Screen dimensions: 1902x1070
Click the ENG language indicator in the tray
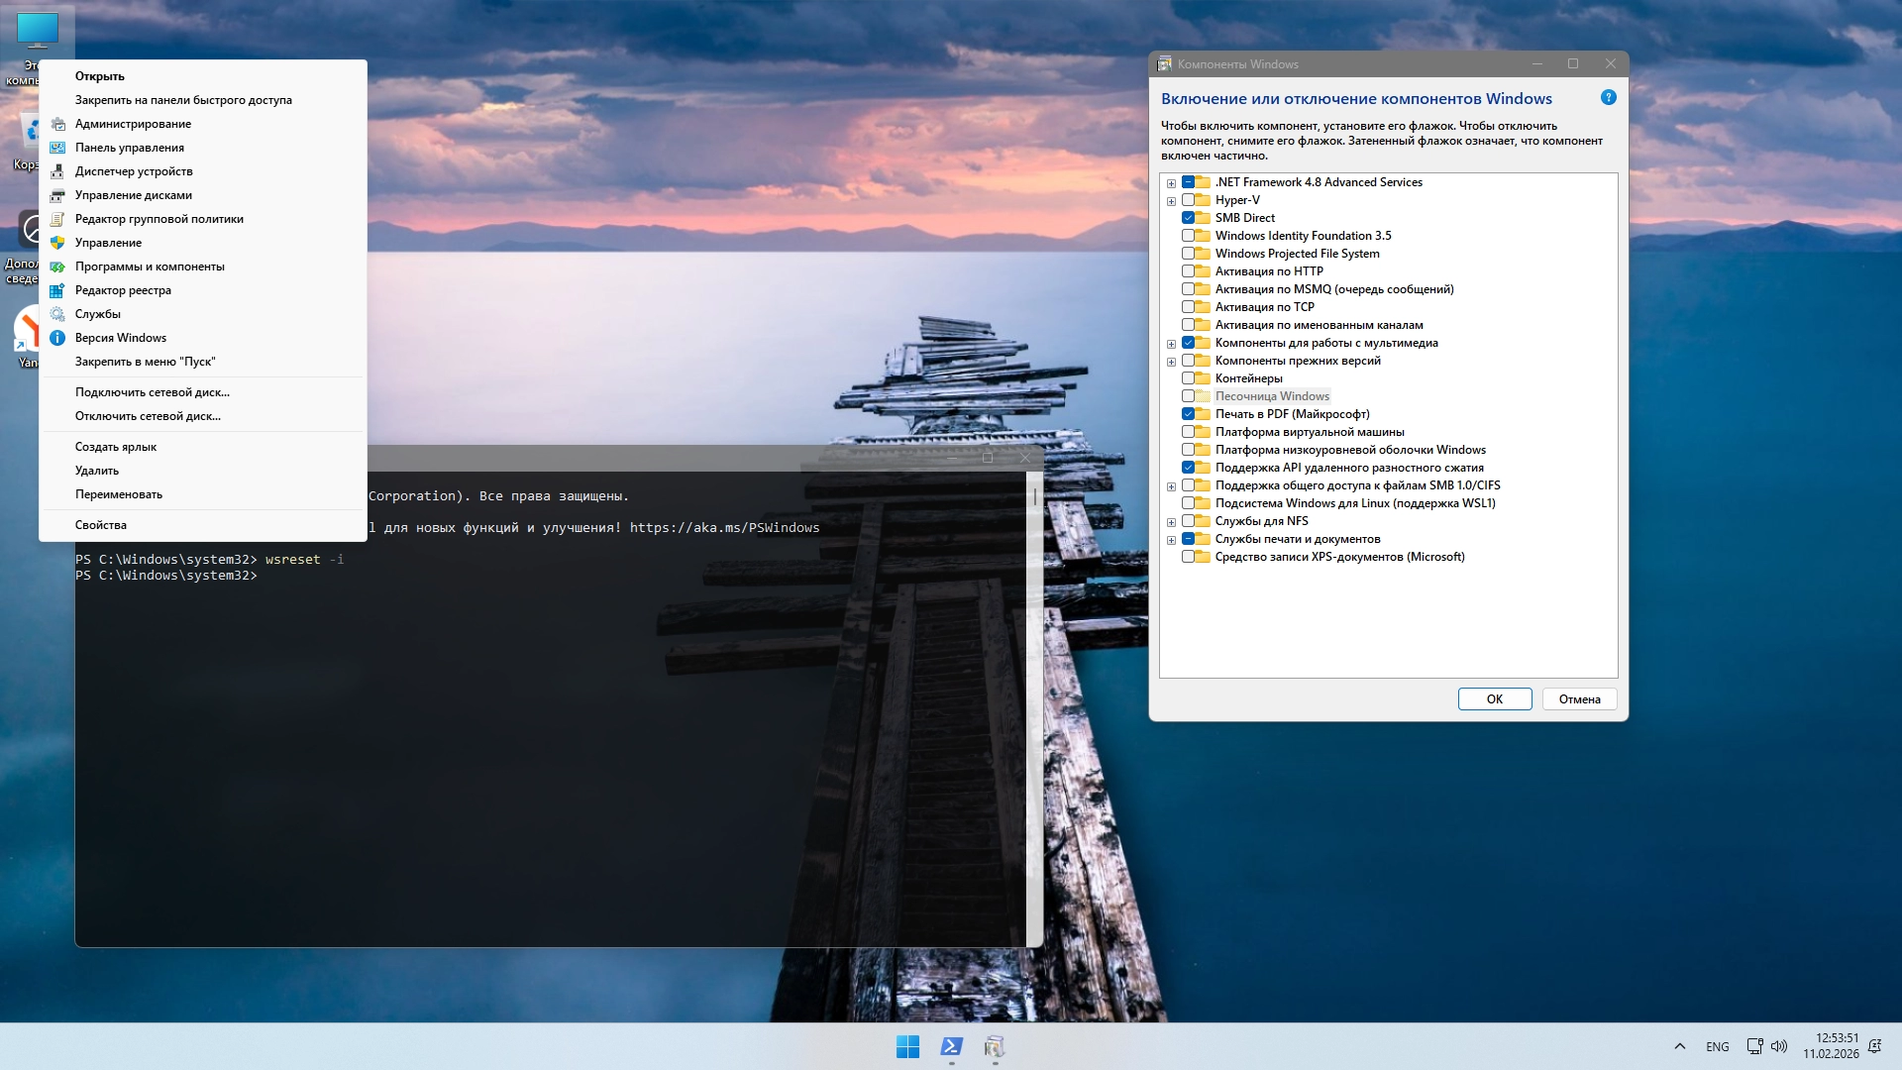click(1717, 1046)
